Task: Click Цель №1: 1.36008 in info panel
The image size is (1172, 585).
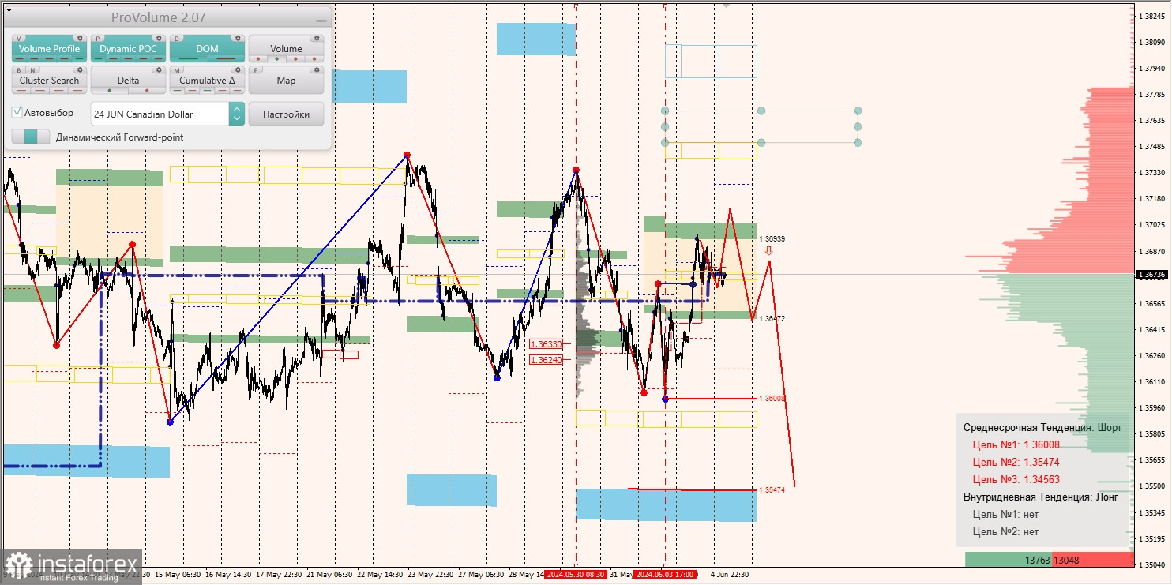Action: 1016,445
